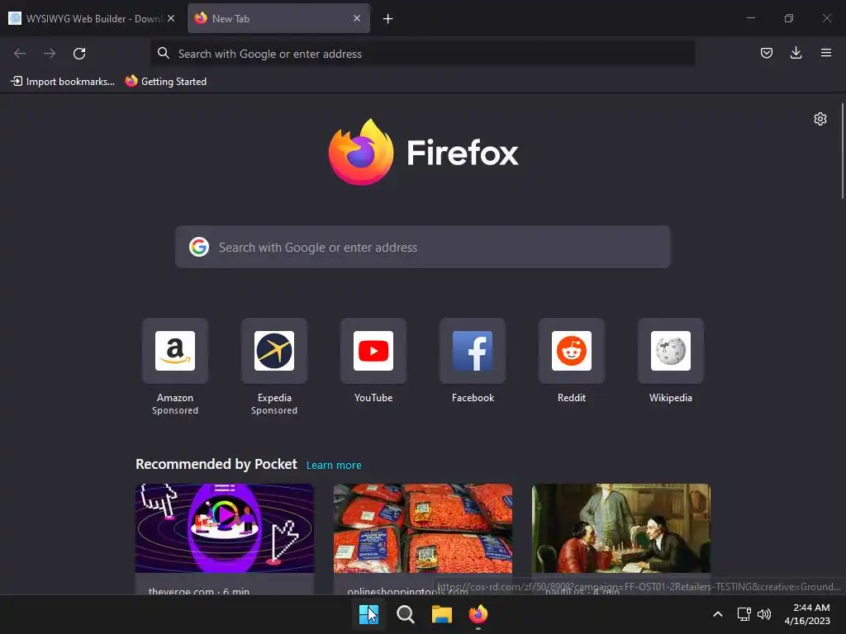
Task: Open the Windows Start menu
Action: pyautogui.click(x=369, y=614)
